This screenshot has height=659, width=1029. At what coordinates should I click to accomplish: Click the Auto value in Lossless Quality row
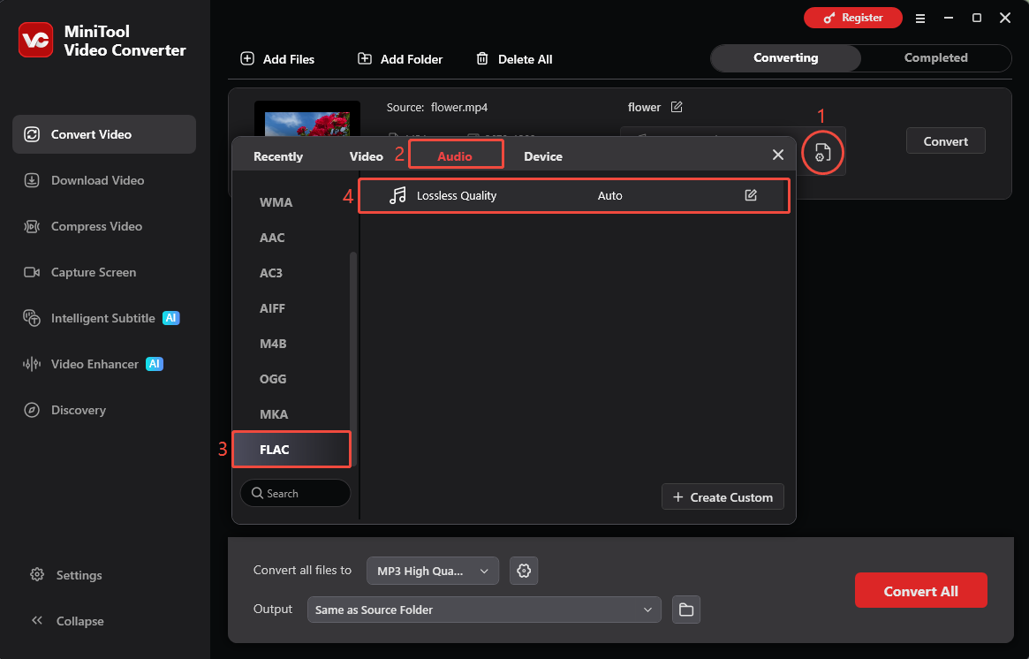click(609, 195)
